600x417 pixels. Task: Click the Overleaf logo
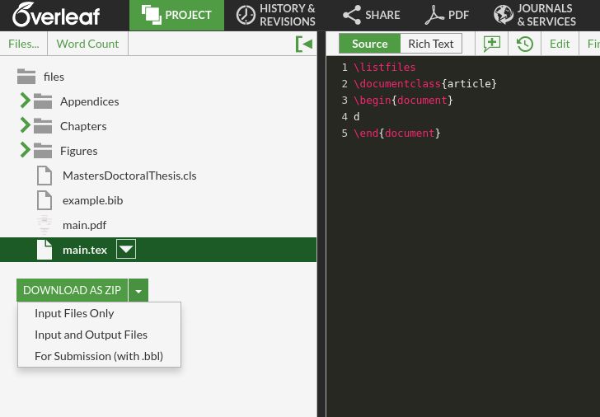click(x=56, y=15)
